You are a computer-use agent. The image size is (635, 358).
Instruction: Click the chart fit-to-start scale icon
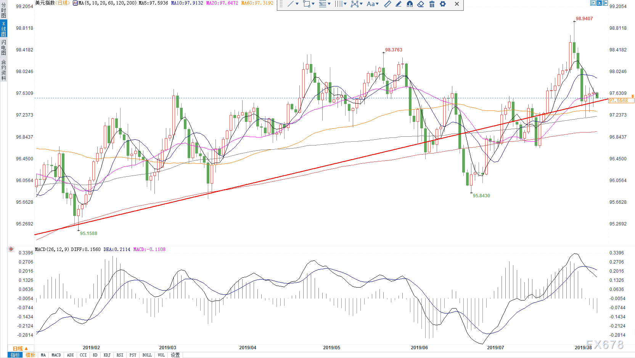(593, 3)
